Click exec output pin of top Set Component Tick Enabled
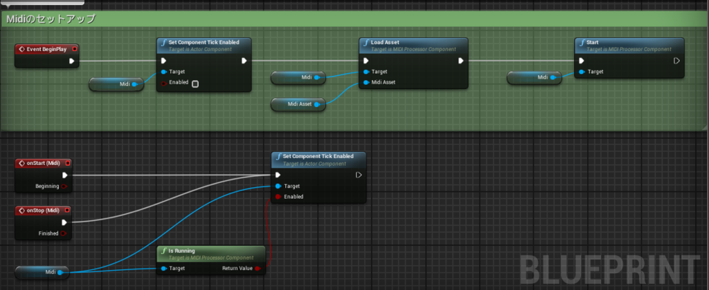This screenshot has width=709, height=290. pos(244,61)
